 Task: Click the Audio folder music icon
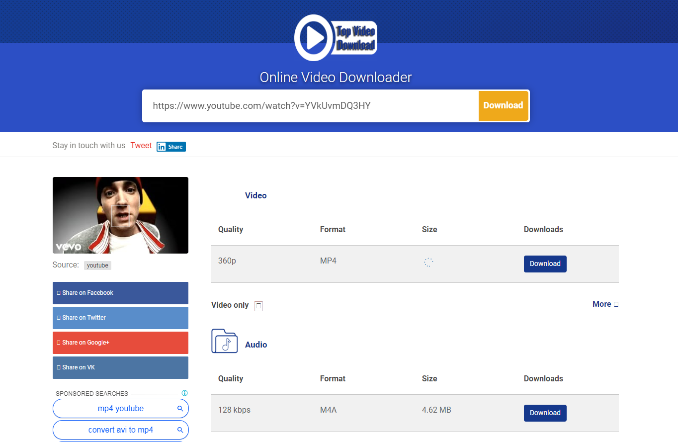click(225, 341)
